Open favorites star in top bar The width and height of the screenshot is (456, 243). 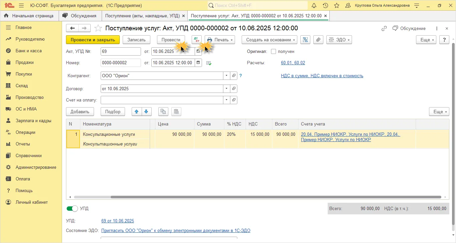click(x=337, y=5)
